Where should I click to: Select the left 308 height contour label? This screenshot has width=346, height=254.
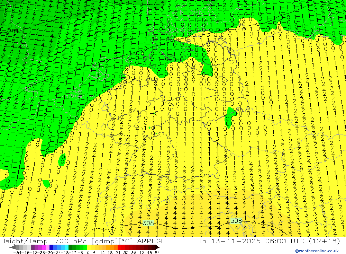pos(148,223)
